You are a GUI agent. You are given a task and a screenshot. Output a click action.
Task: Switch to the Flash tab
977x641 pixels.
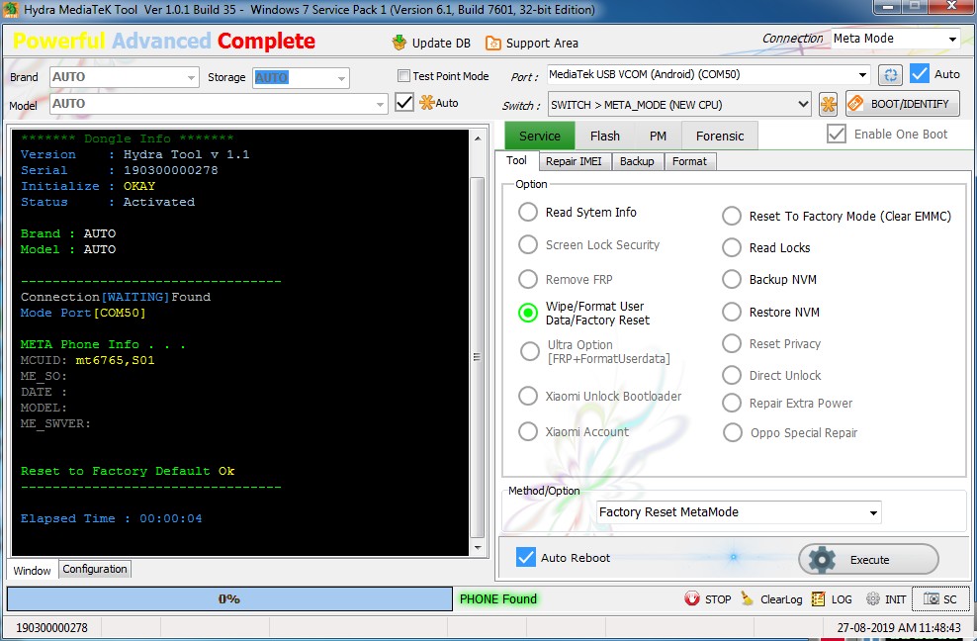pyautogui.click(x=605, y=136)
